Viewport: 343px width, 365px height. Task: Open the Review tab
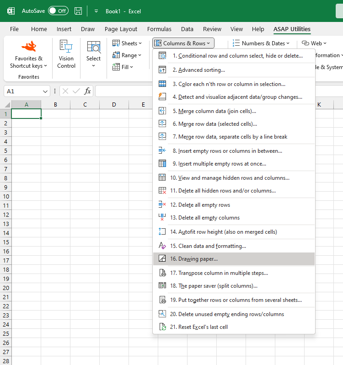(x=212, y=29)
